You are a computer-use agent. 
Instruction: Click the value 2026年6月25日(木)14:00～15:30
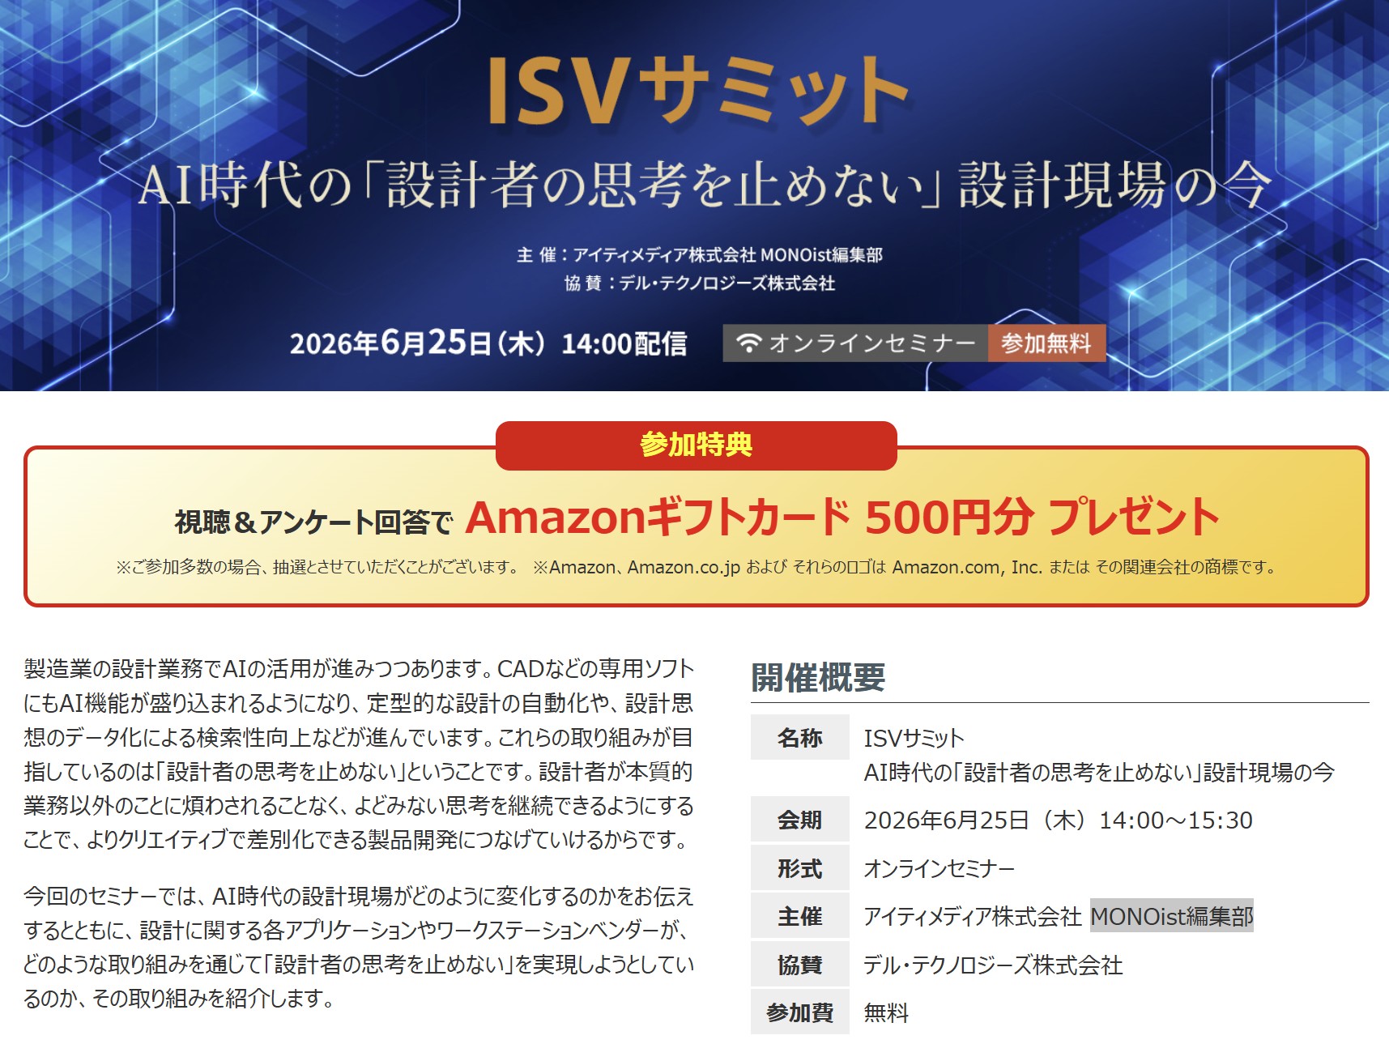[x=1058, y=820]
